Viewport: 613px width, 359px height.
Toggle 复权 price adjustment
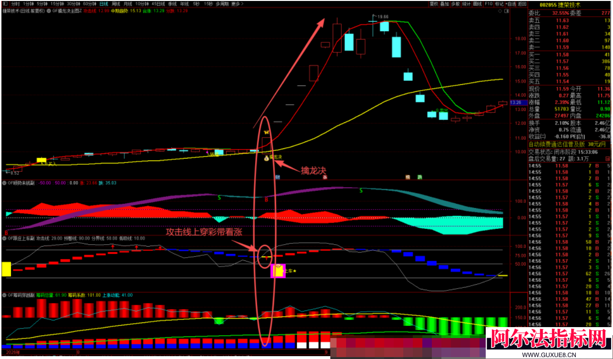coord(433,3)
